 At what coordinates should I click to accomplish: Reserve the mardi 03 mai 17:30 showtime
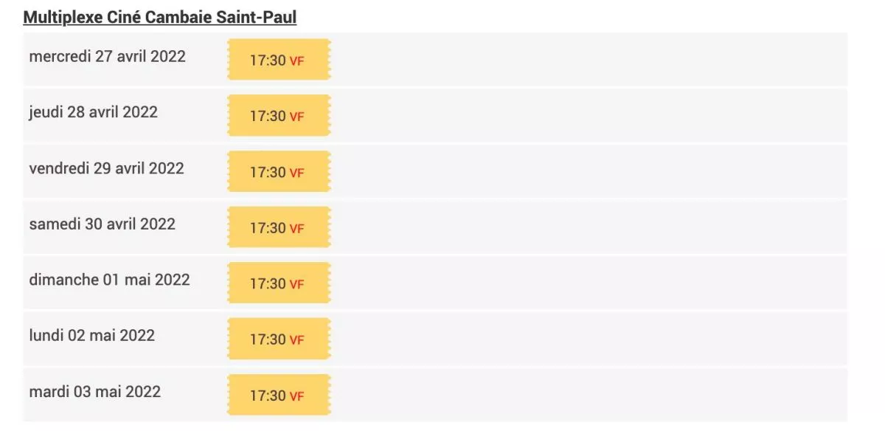(x=279, y=396)
